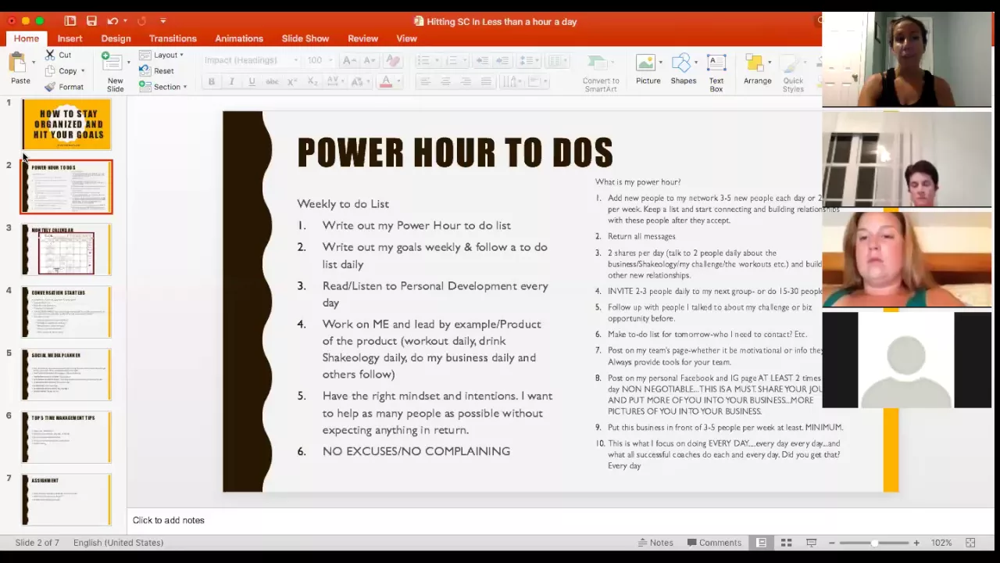Screen dimensions: 1000x563
Task: Switch to Slide Sorter view
Action: (x=786, y=543)
